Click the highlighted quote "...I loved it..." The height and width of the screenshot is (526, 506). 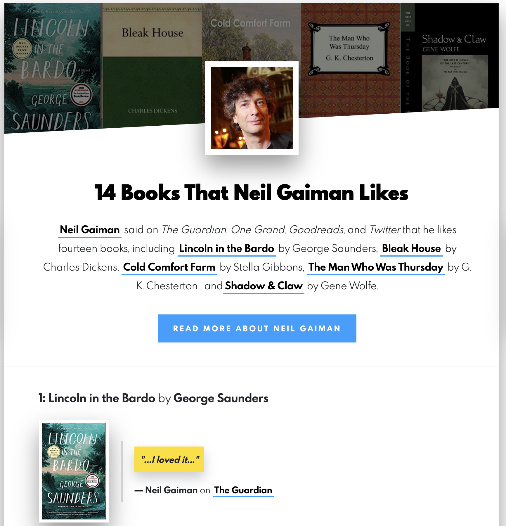pos(169,459)
